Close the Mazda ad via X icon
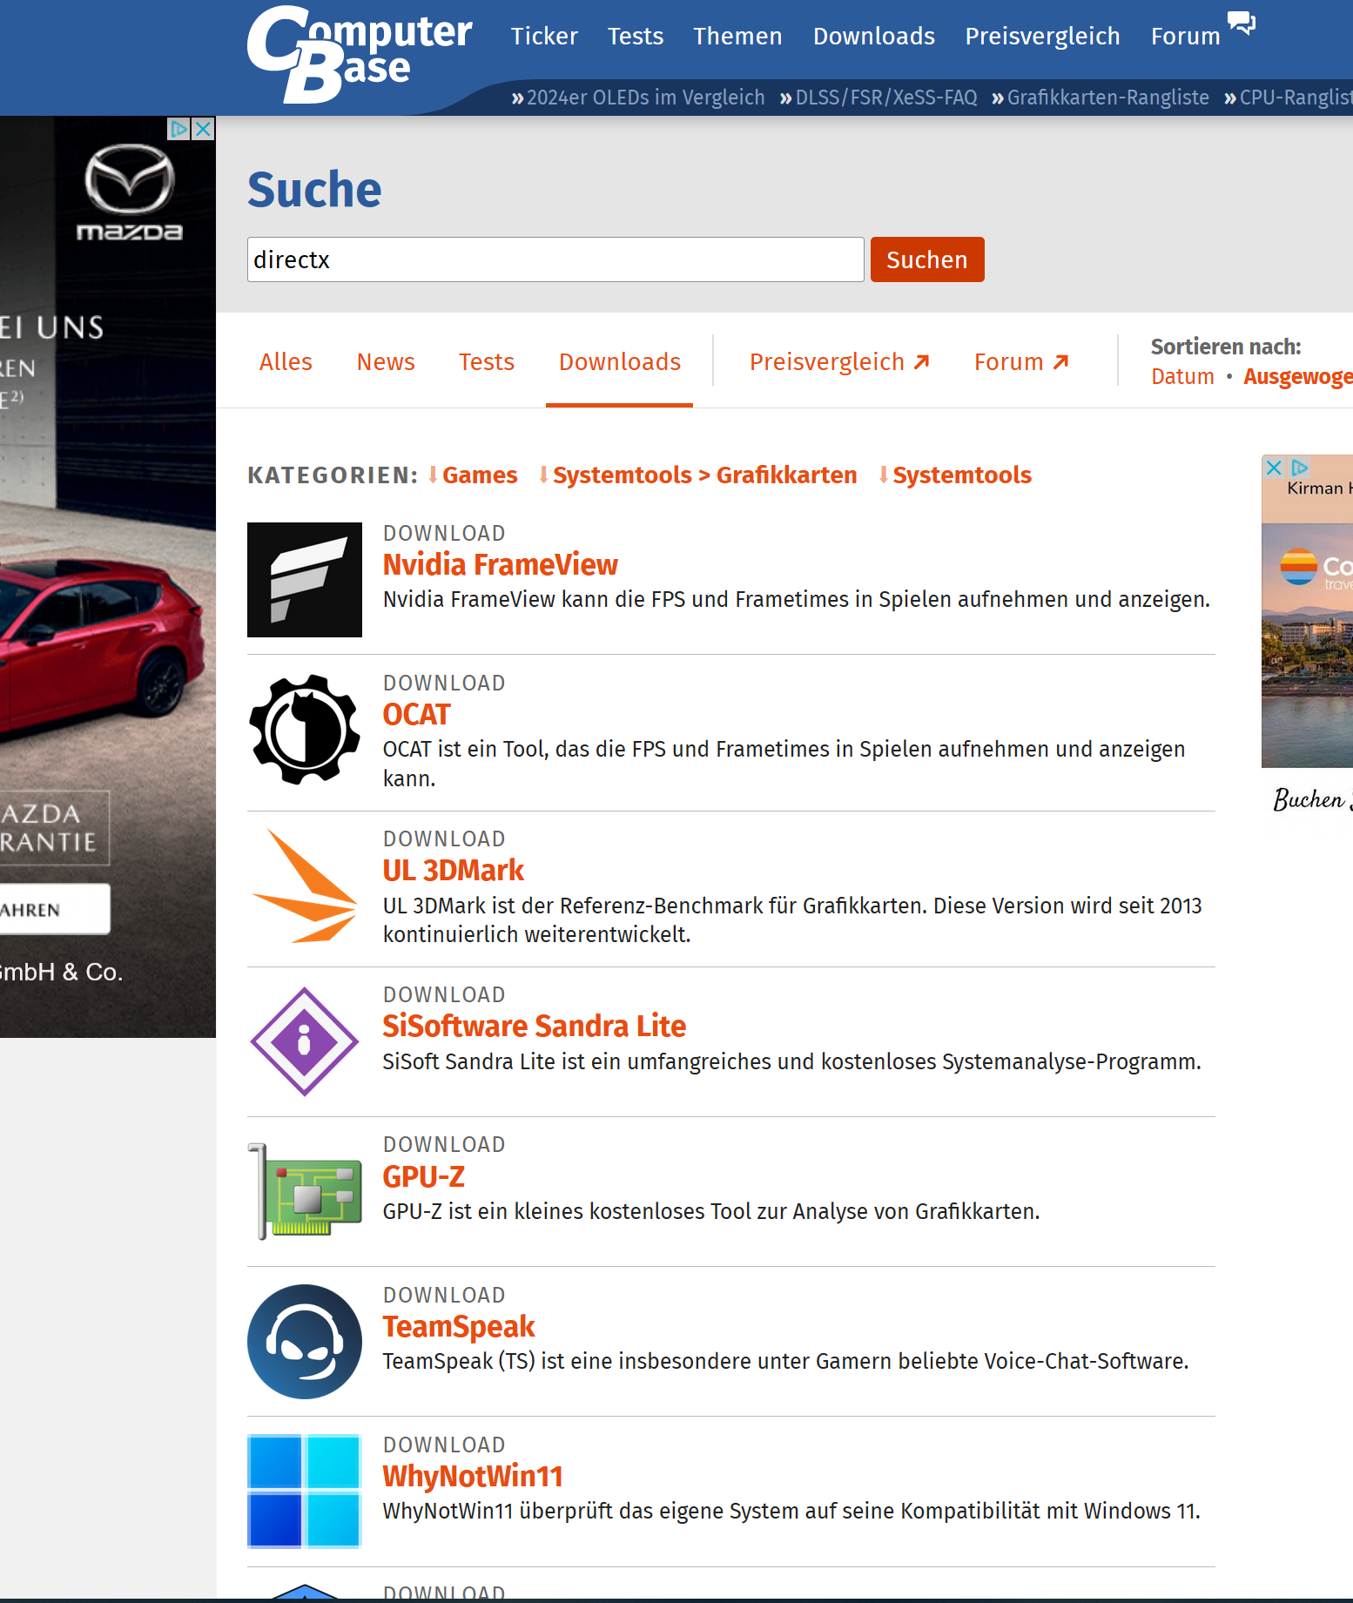Viewport: 1353px width, 1603px height. pos(203,129)
